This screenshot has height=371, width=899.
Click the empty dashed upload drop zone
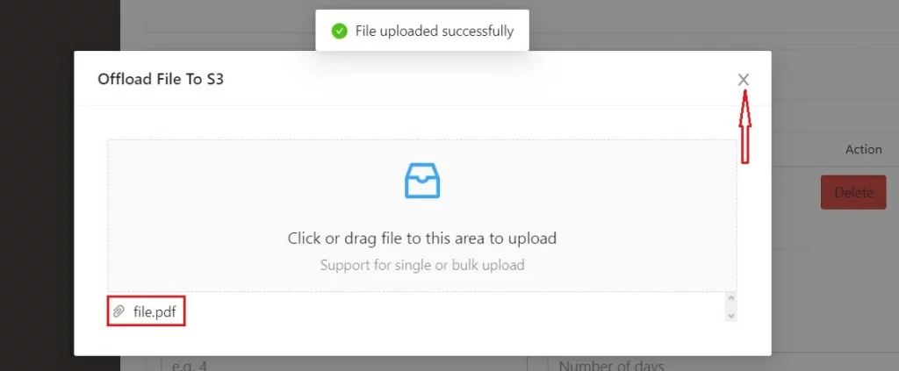[422, 215]
